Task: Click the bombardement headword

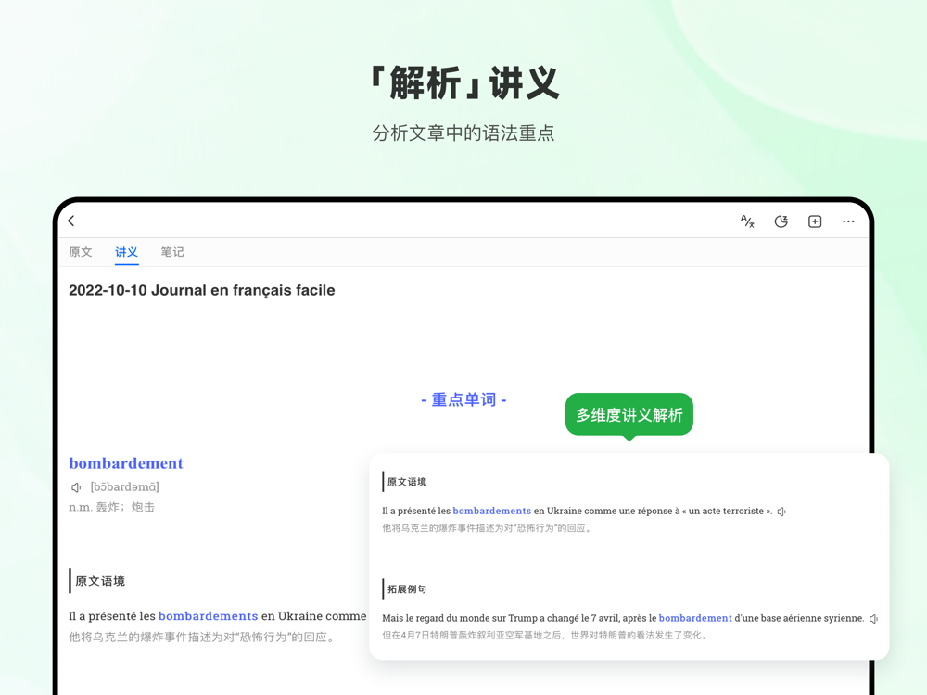Action: (x=126, y=463)
